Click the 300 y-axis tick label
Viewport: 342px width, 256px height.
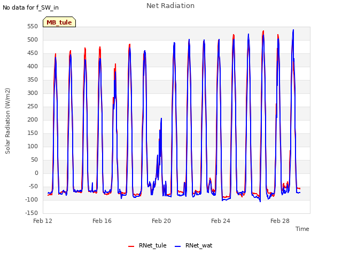(33, 93)
